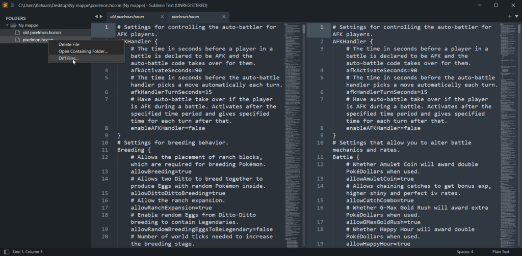Click enableAFKHandler=false in right pane
This screenshot has width=522, height=256.
[383, 128]
